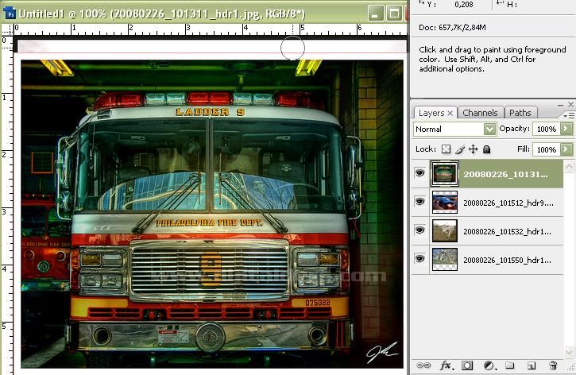Open the Opacity slider arrow
Viewport: 576px width, 375px height.
click(x=566, y=129)
